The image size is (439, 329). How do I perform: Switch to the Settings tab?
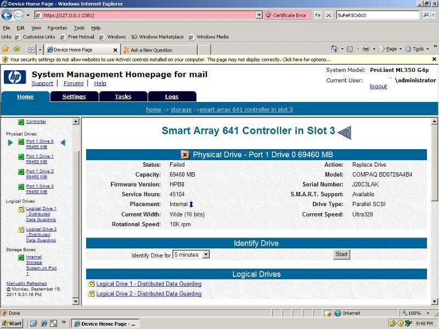(74, 97)
